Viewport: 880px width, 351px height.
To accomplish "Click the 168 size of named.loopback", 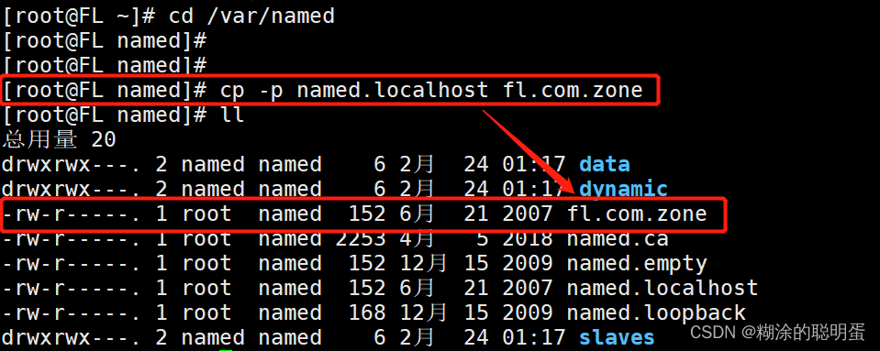I will 367,313.
